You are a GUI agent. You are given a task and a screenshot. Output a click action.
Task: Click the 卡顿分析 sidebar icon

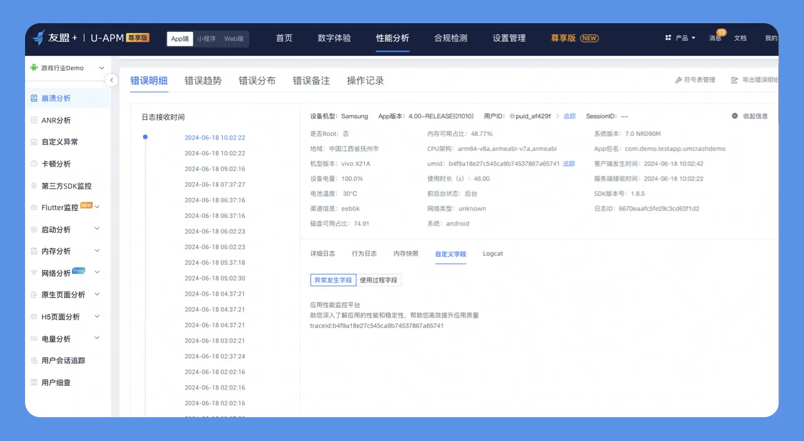tap(34, 164)
